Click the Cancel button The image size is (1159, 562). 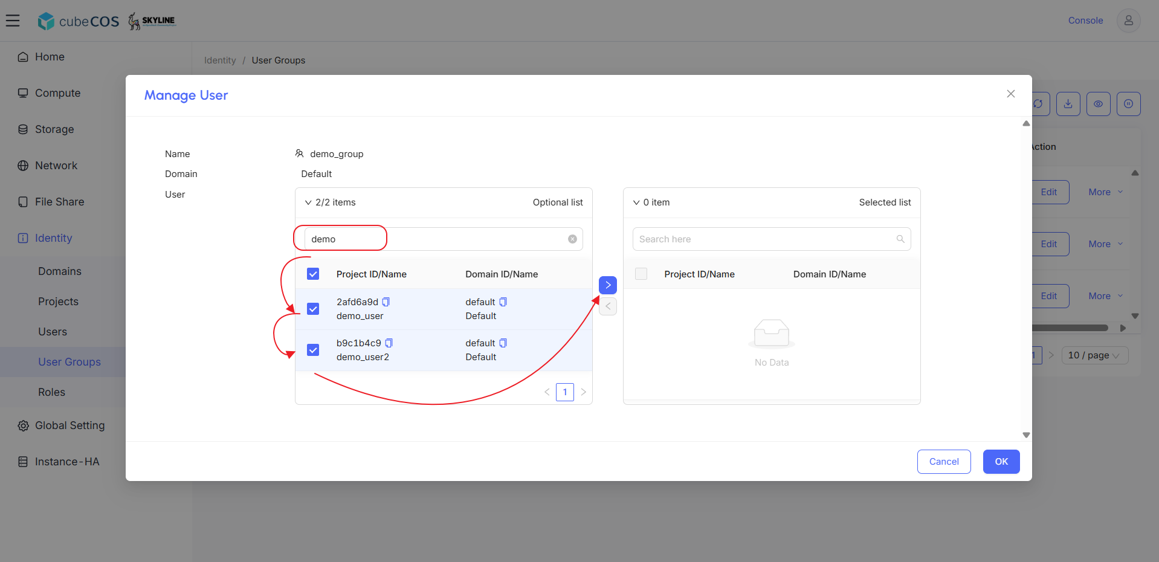coord(944,462)
